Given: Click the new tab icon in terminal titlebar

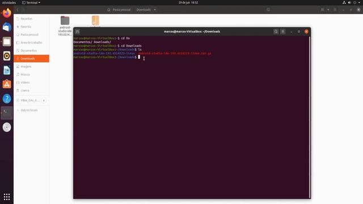Looking at the screenshot, I should click(x=77, y=32).
